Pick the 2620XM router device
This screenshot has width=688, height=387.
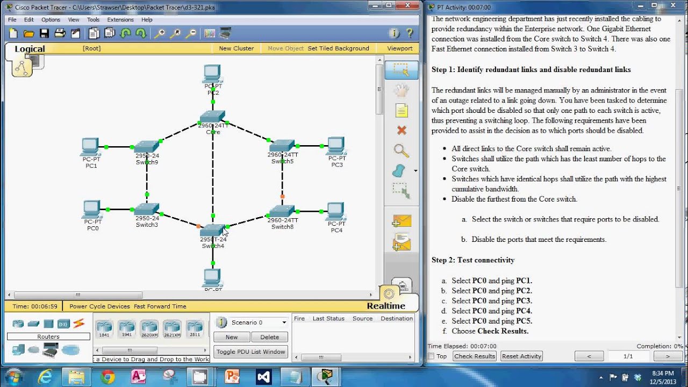pos(149,328)
